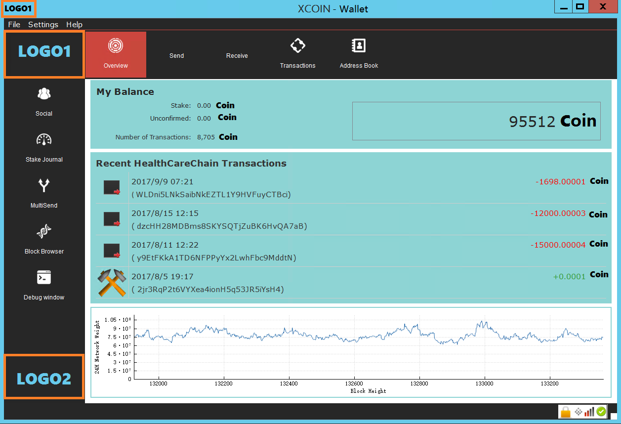Click the orange wallet lock icon
The image size is (621, 424).
click(x=566, y=412)
